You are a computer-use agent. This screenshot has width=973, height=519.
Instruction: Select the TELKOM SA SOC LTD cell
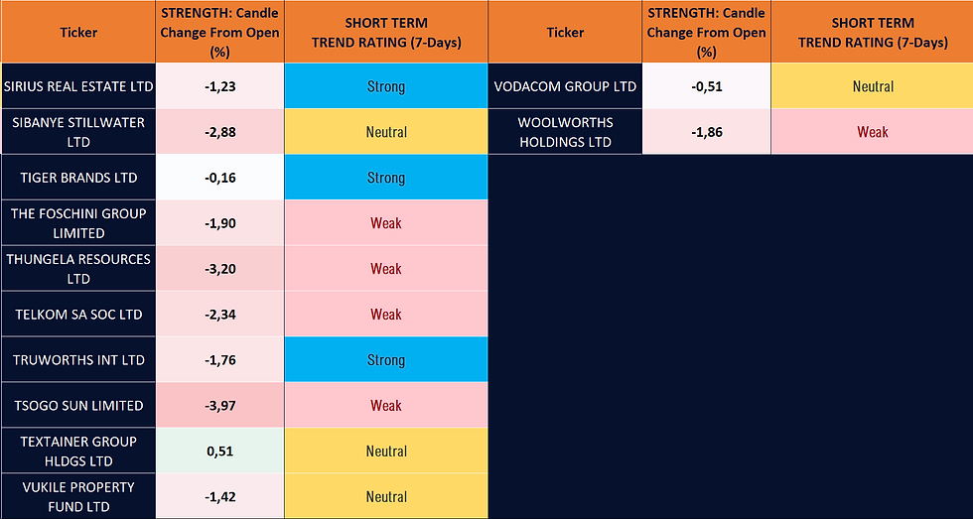78,315
